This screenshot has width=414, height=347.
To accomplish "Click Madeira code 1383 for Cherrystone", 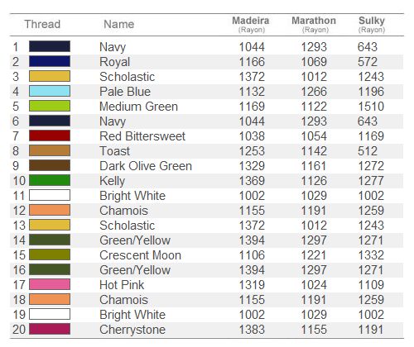I will tap(252, 330).
